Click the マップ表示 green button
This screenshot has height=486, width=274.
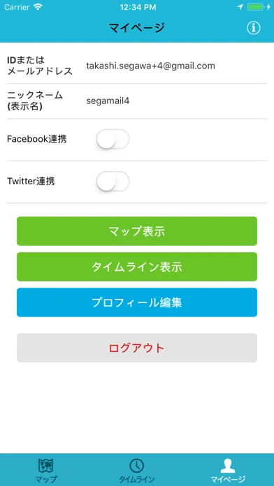click(x=137, y=231)
